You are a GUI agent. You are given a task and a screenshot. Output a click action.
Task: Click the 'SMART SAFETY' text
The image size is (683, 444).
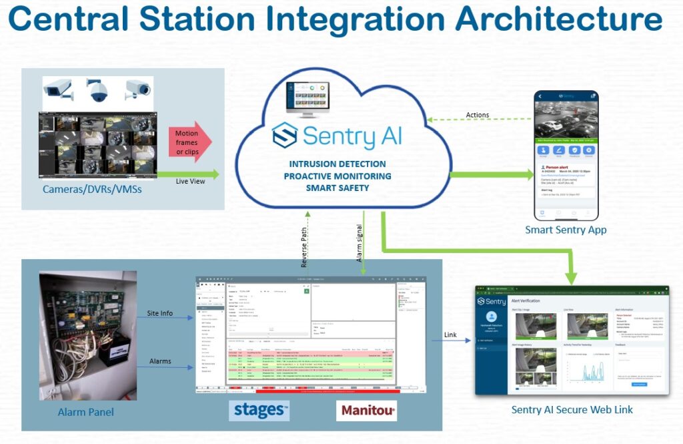(x=337, y=188)
